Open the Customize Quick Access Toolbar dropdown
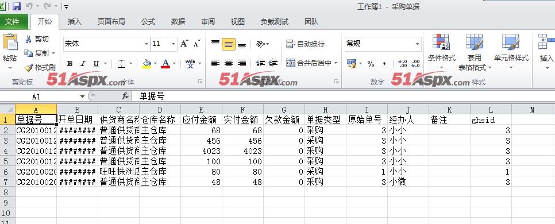The width and height of the screenshot is (555, 224). [x=66, y=7]
